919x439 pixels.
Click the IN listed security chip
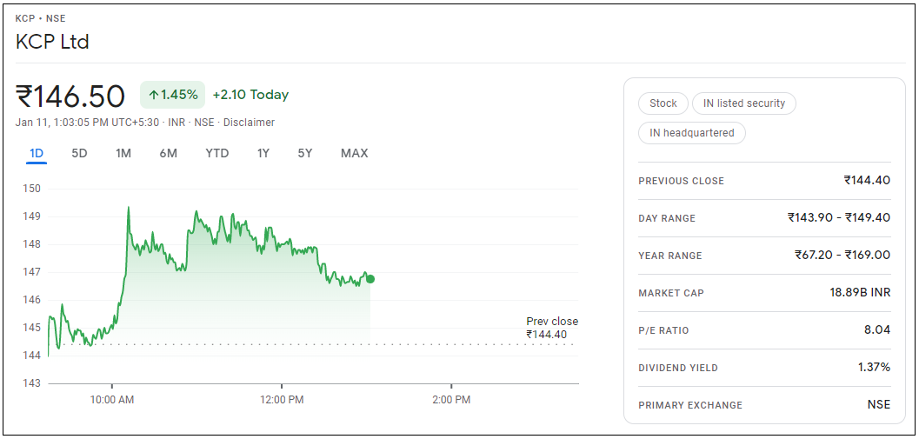click(x=743, y=103)
